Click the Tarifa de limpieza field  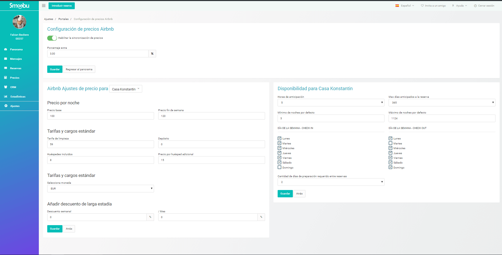pos(101,144)
